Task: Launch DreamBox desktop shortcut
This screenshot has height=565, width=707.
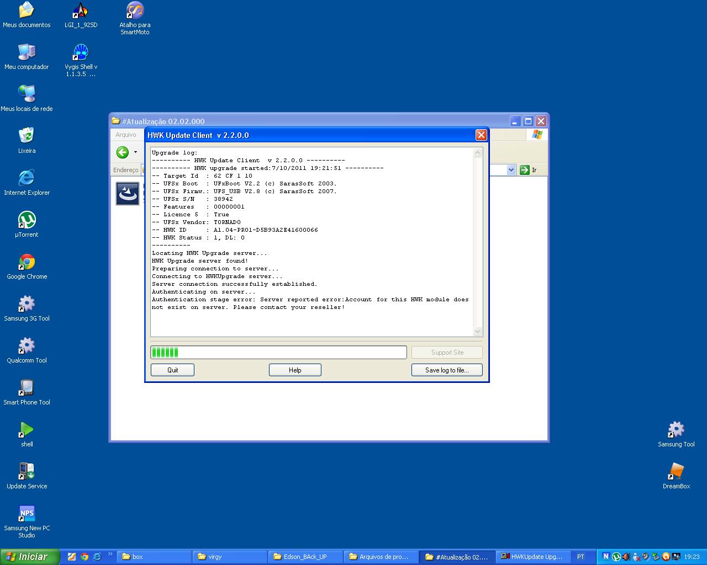Action: 676,476
